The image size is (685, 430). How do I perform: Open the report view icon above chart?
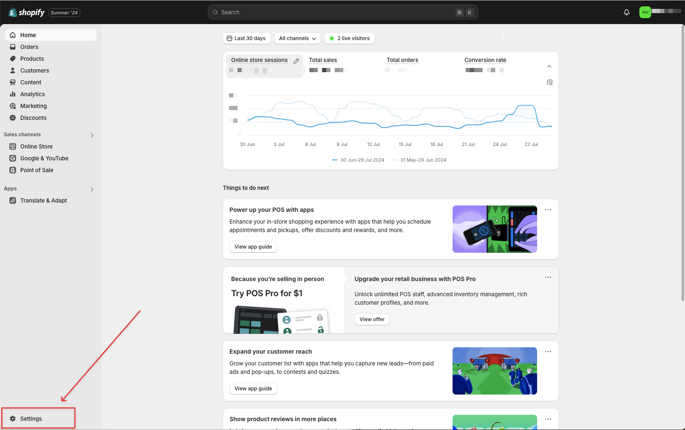pos(549,82)
